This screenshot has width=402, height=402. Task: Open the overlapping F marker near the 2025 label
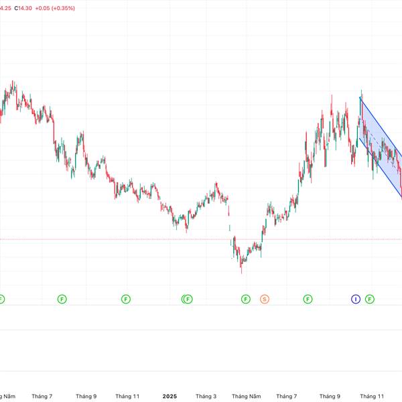tap(188, 299)
